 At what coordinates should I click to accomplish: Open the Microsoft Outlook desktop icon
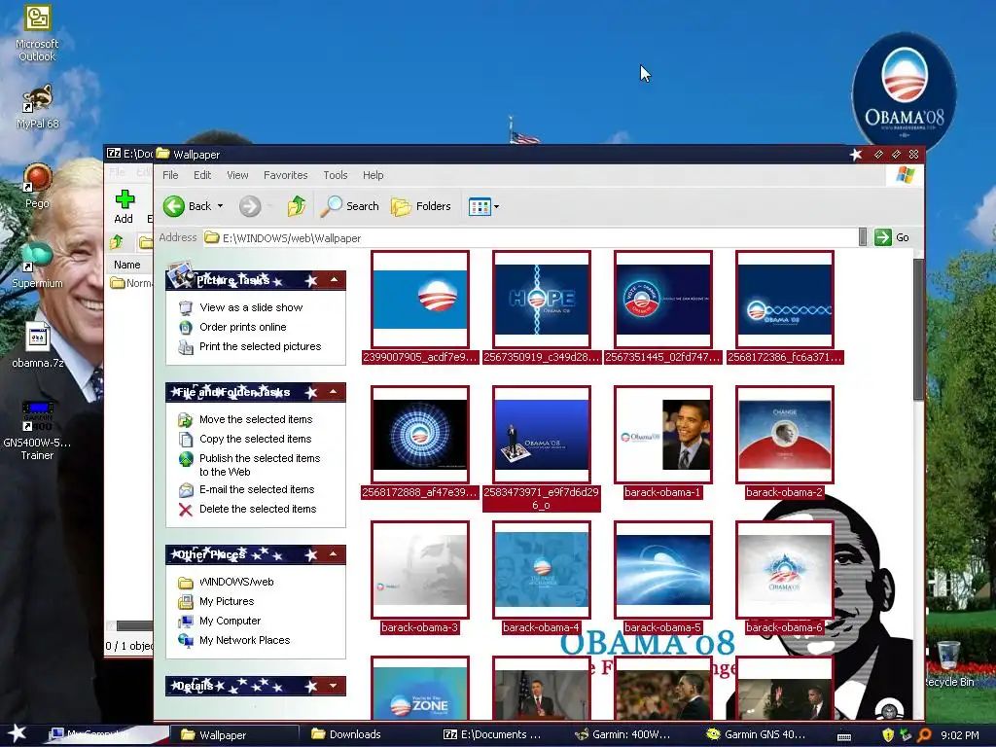pyautogui.click(x=37, y=33)
